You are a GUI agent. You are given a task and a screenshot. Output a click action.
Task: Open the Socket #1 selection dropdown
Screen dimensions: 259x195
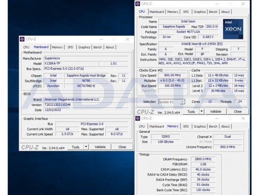172,102
